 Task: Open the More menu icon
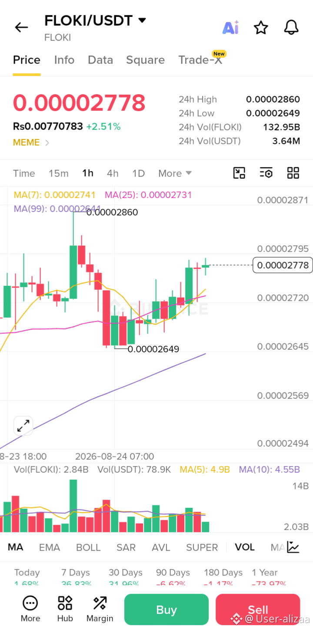[x=30, y=608]
